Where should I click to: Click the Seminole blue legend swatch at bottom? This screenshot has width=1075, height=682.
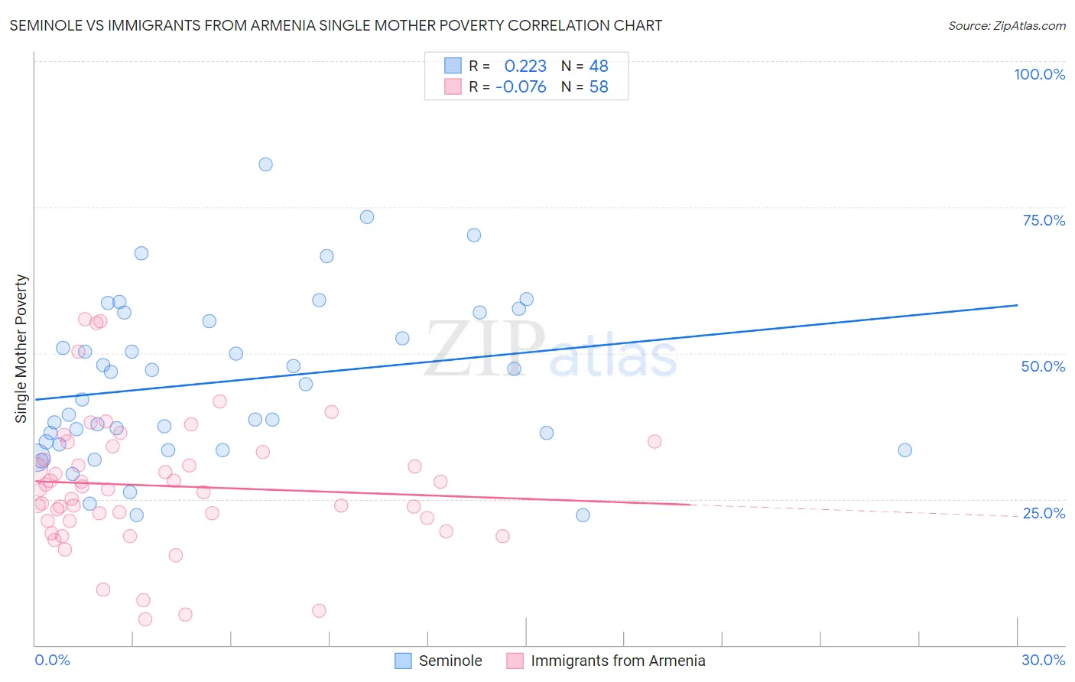[x=403, y=661]
